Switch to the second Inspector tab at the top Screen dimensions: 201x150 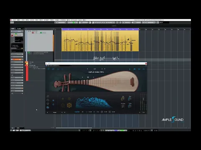[19, 29]
